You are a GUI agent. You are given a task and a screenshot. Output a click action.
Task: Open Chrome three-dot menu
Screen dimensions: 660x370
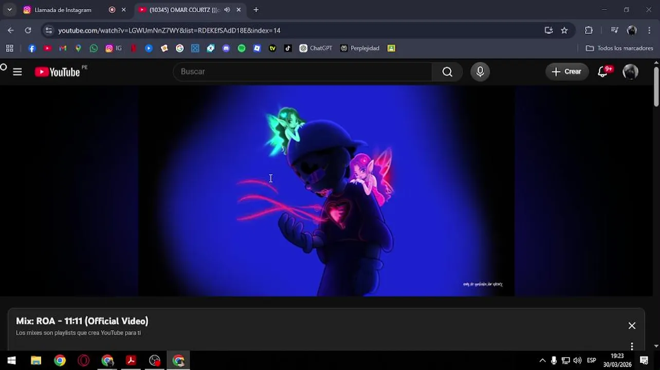650,30
